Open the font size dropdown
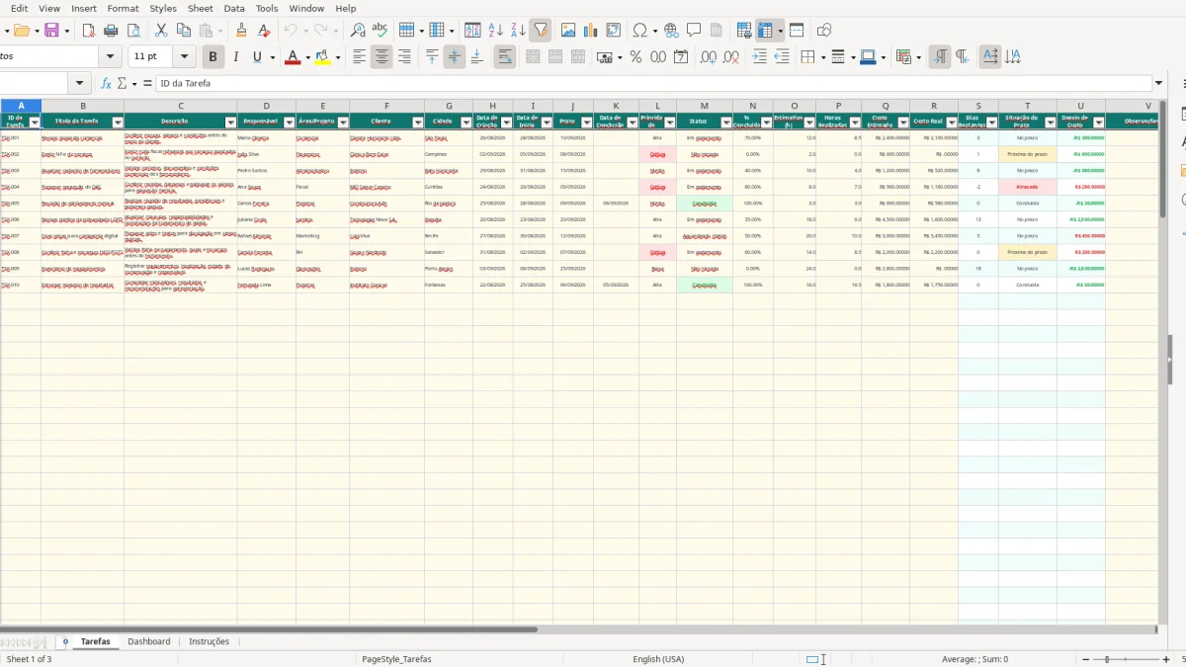 coord(184,57)
